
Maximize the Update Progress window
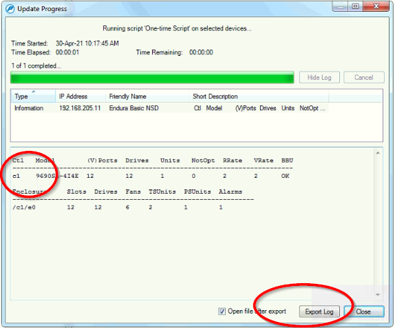(356, 7)
